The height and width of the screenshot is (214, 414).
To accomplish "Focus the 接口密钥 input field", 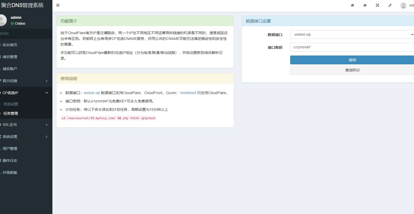I will (352, 47).
